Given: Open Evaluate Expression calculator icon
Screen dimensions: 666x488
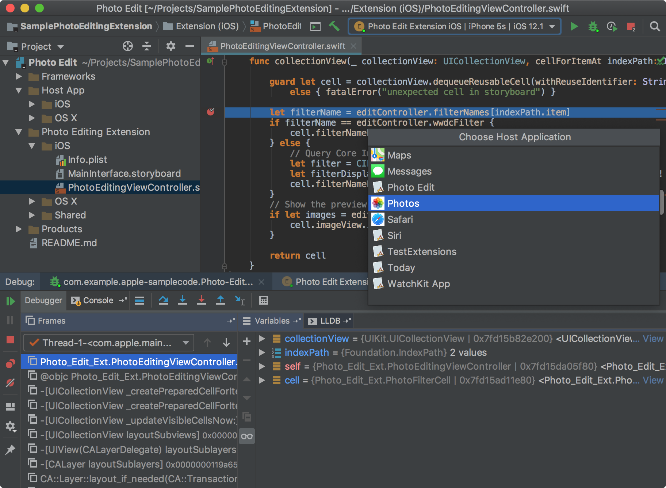Looking at the screenshot, I should pos(263,300).
